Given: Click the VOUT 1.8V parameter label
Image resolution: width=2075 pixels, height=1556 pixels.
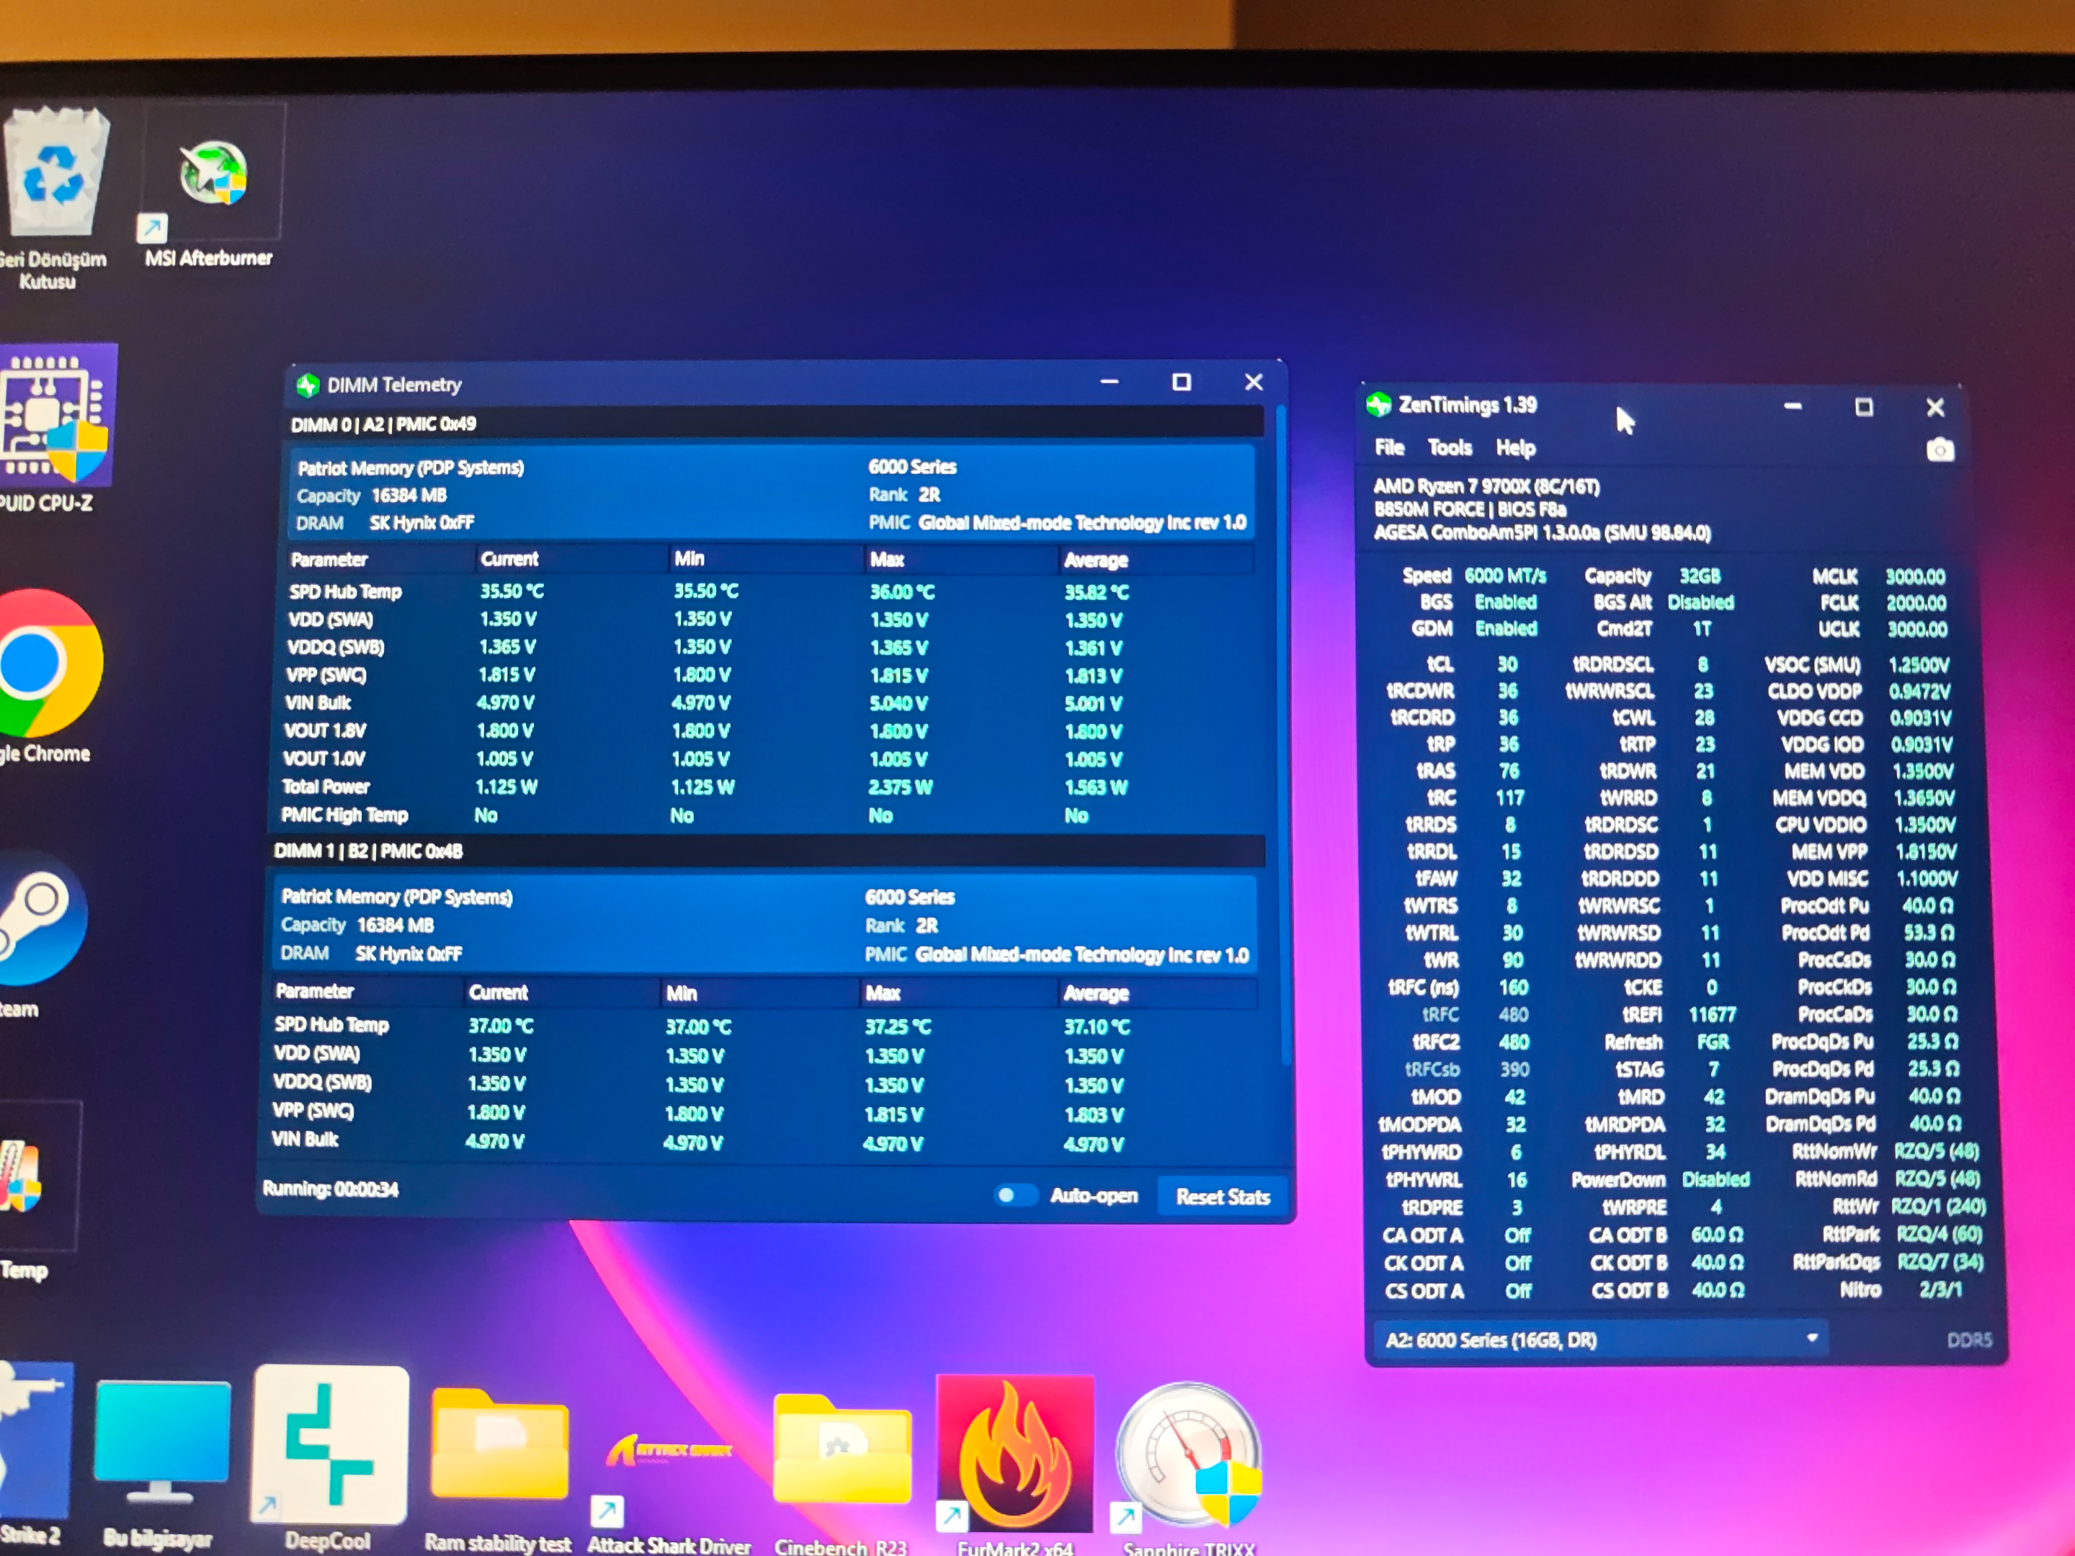Looking at the screenshot, I should (x=324, y=730).
